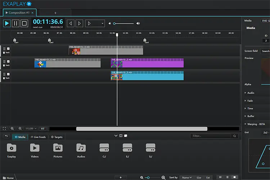Open the E:/ drive
The height and width of the screenshot is (180, 270).
point(127,150)
